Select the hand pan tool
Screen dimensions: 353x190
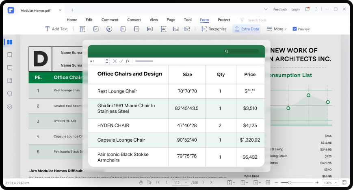coord(141,182)
